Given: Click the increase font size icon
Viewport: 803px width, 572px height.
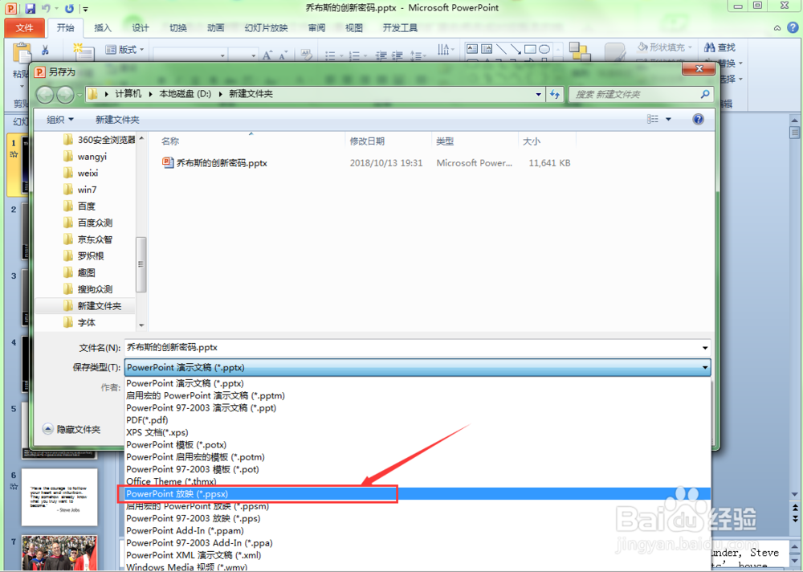Looking at the screenshot, I should coord(267,55).
